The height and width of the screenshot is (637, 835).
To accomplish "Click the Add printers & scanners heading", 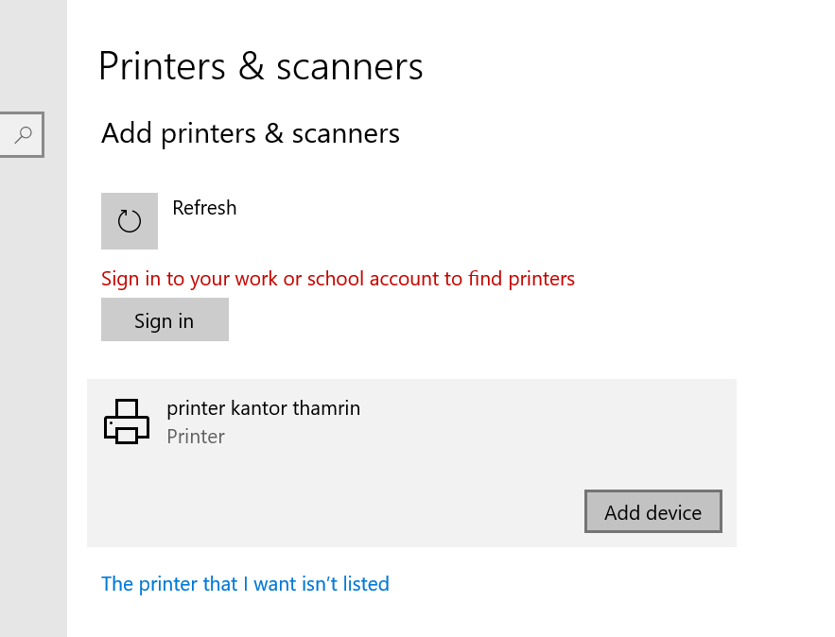I will 251,133.
